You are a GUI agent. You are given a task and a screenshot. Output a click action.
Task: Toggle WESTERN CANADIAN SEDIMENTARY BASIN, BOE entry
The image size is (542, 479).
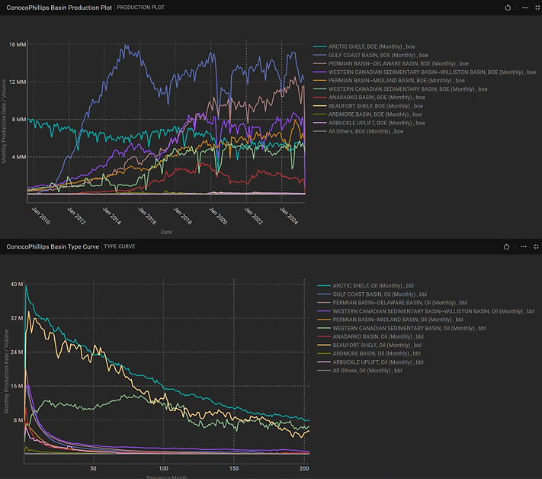(x=400, y=89)
